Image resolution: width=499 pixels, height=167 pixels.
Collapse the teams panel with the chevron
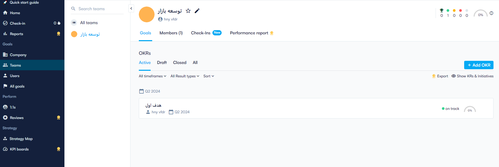click(131, 8)
